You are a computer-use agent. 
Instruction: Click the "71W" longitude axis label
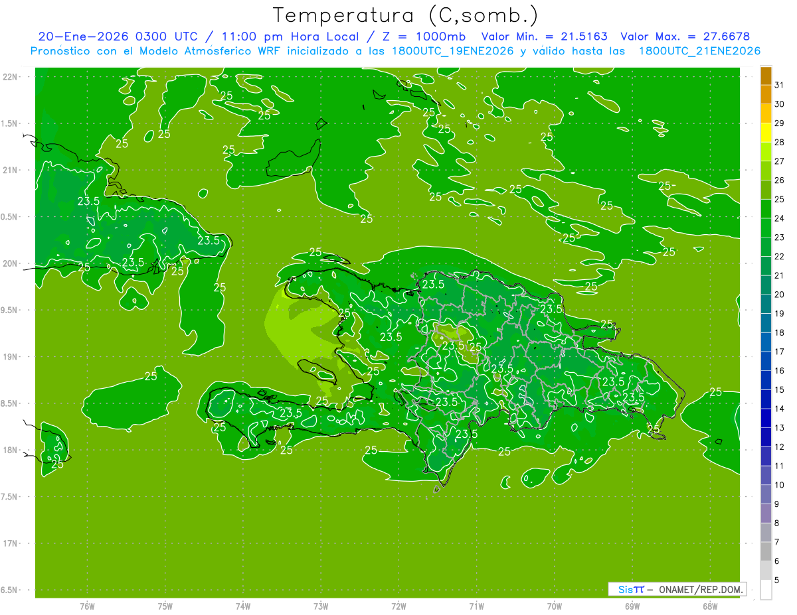[476, 606]
